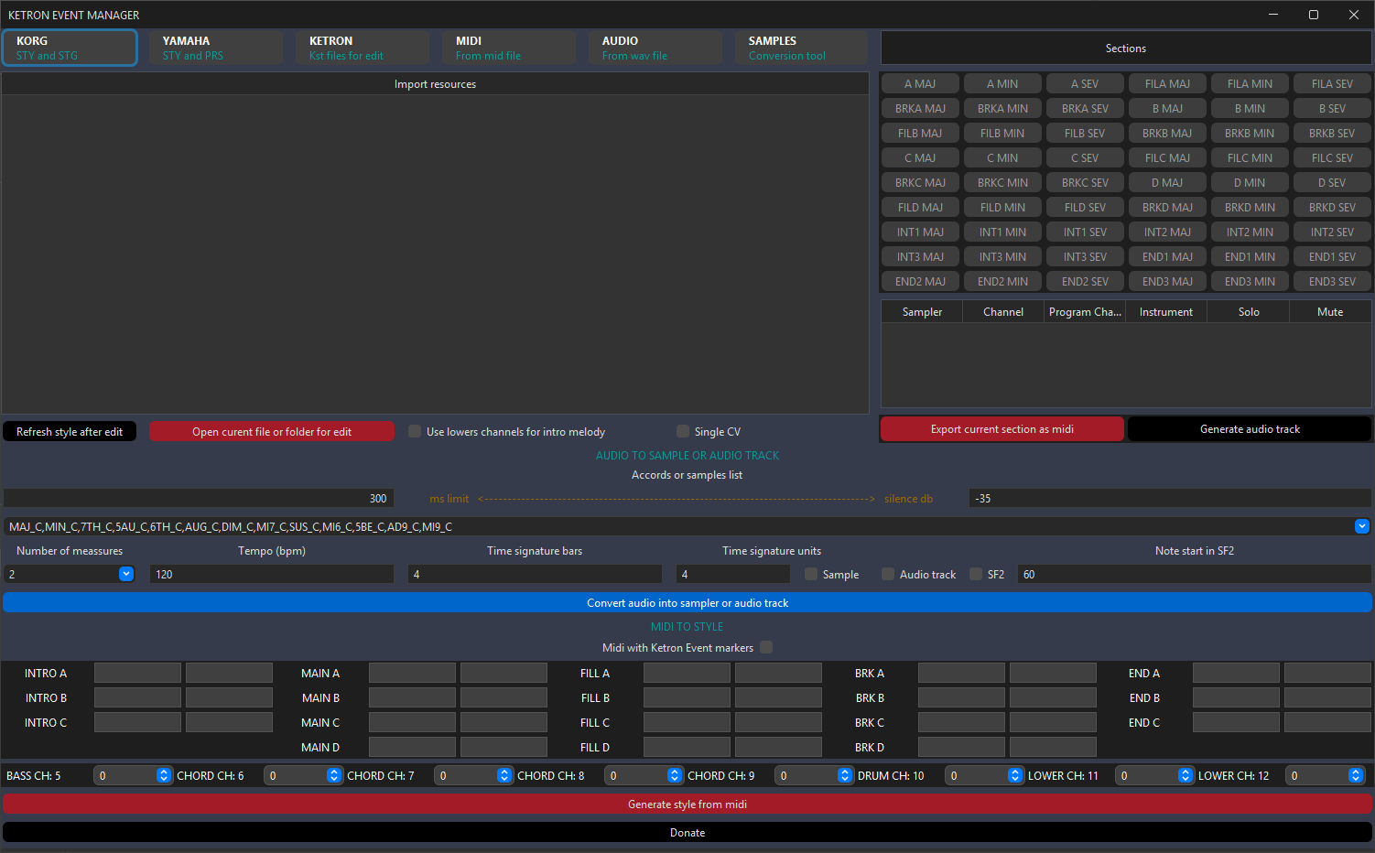Click the Tempo (bpm) input field

[x=272, y=574]
